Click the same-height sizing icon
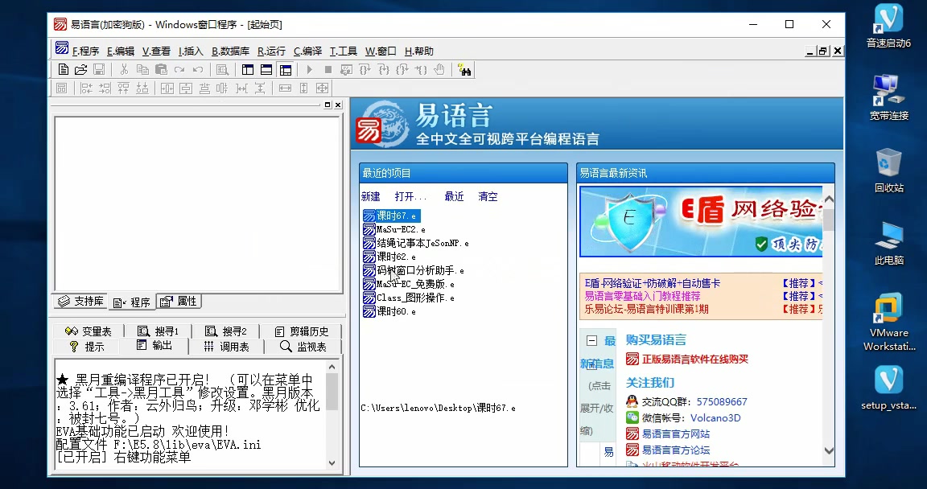 click(x=304, y=88)
